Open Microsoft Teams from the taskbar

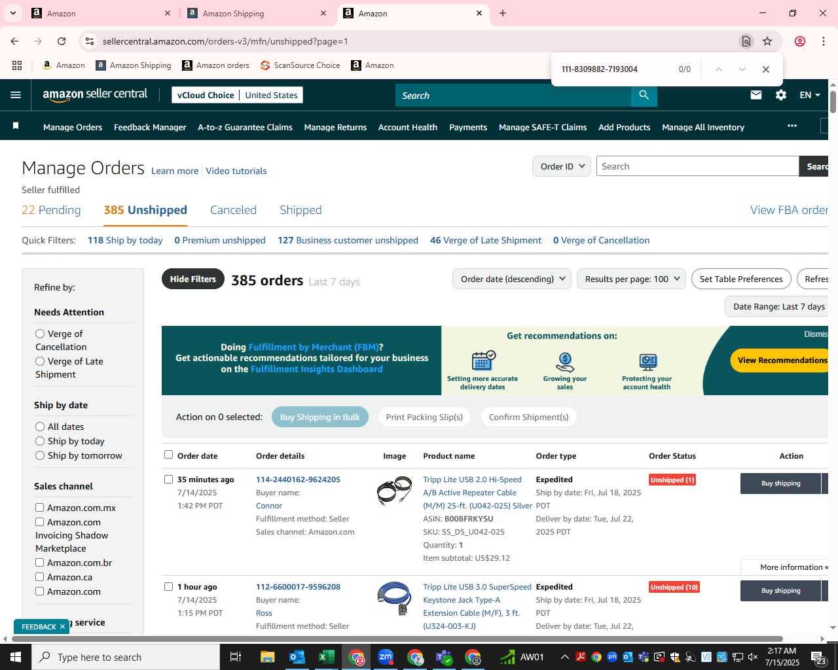445,657
